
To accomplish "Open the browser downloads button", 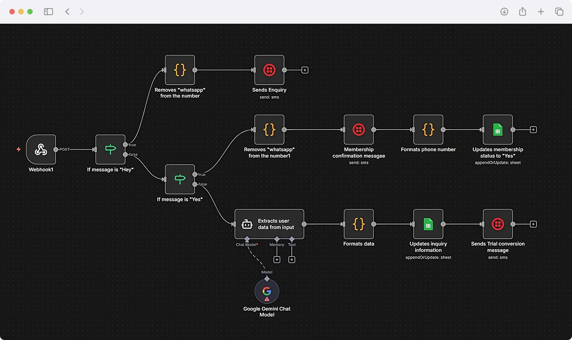I will [504, 12].
